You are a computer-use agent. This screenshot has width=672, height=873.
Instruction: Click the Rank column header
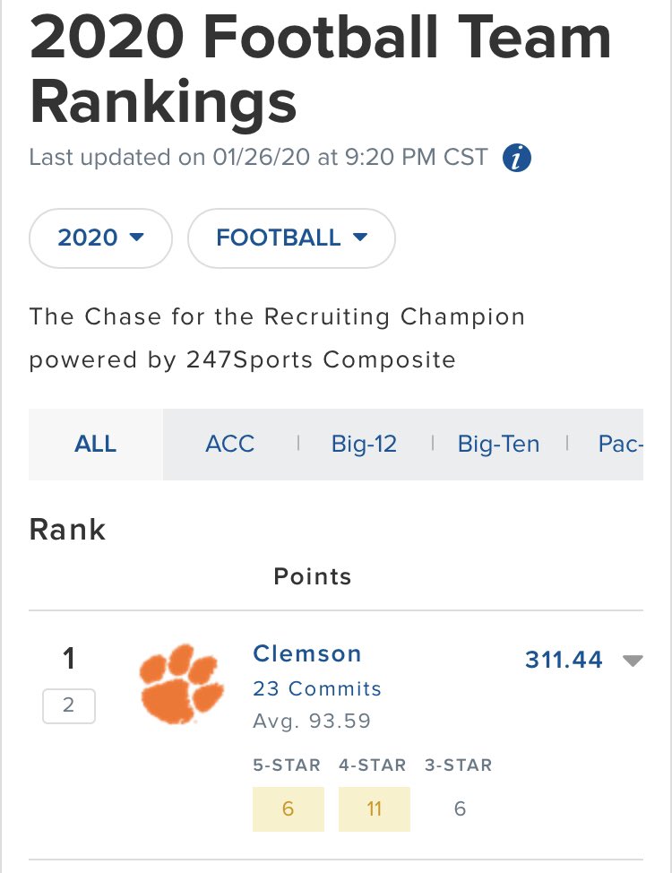click(68, 529)
